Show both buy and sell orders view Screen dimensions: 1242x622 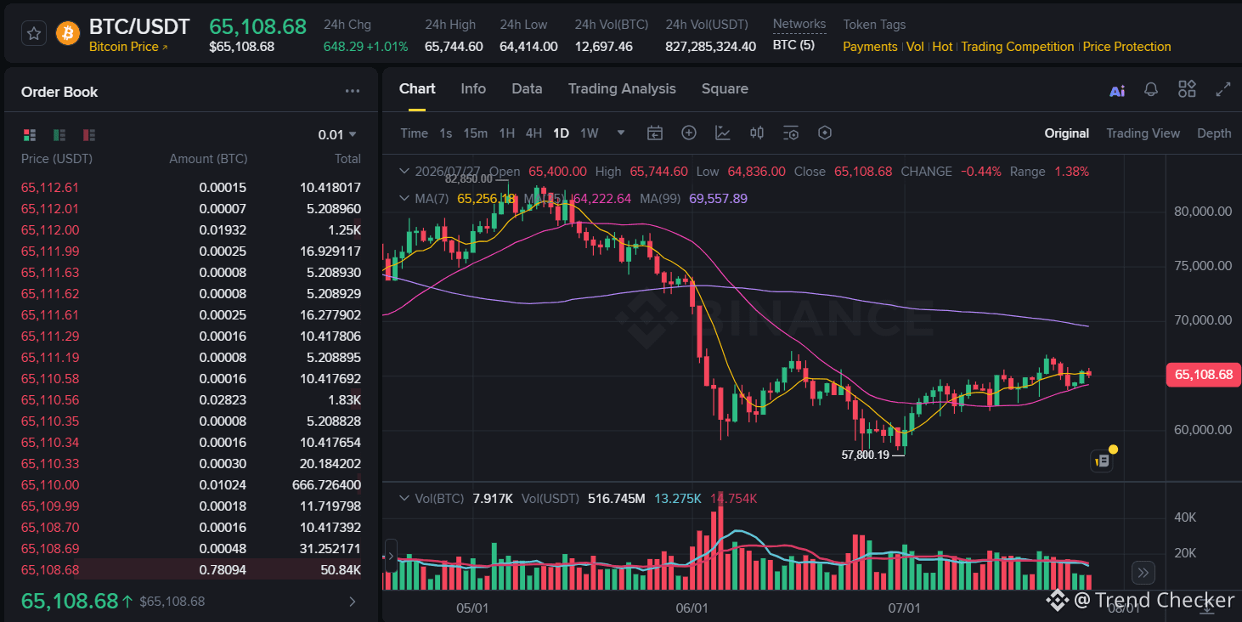tap(30, 134)
